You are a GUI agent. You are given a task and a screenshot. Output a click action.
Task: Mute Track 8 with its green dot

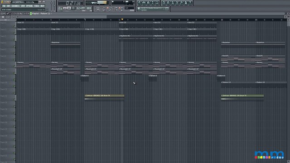tap(14, 73)
